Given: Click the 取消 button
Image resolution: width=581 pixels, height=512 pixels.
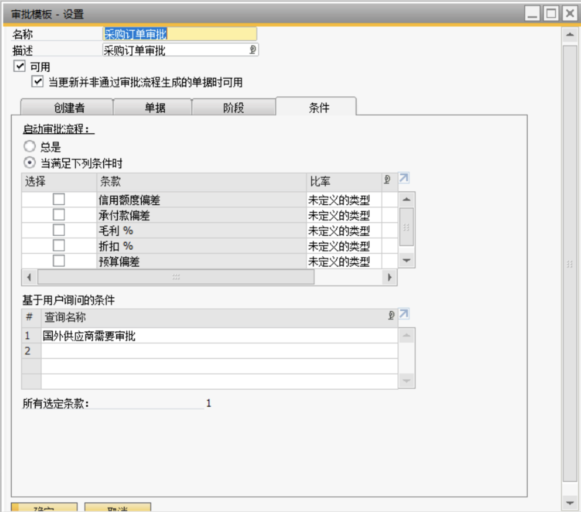Looking at the screenshot, I should pos(117,507).
